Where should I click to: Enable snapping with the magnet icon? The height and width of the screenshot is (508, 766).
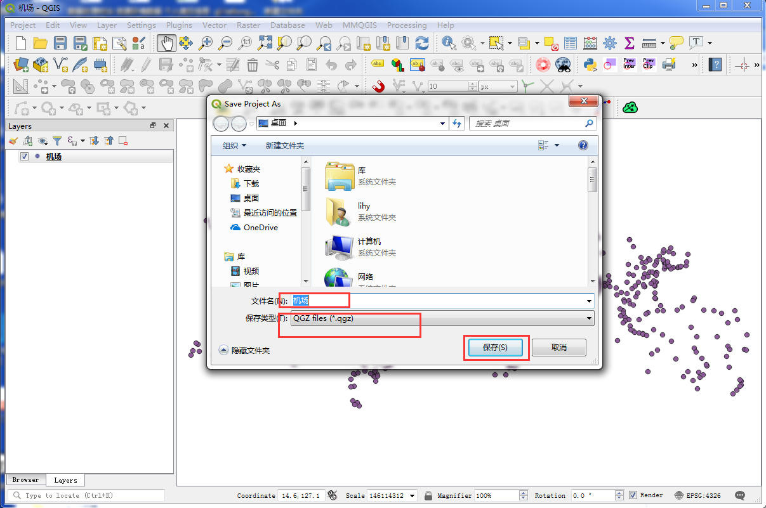379,86
